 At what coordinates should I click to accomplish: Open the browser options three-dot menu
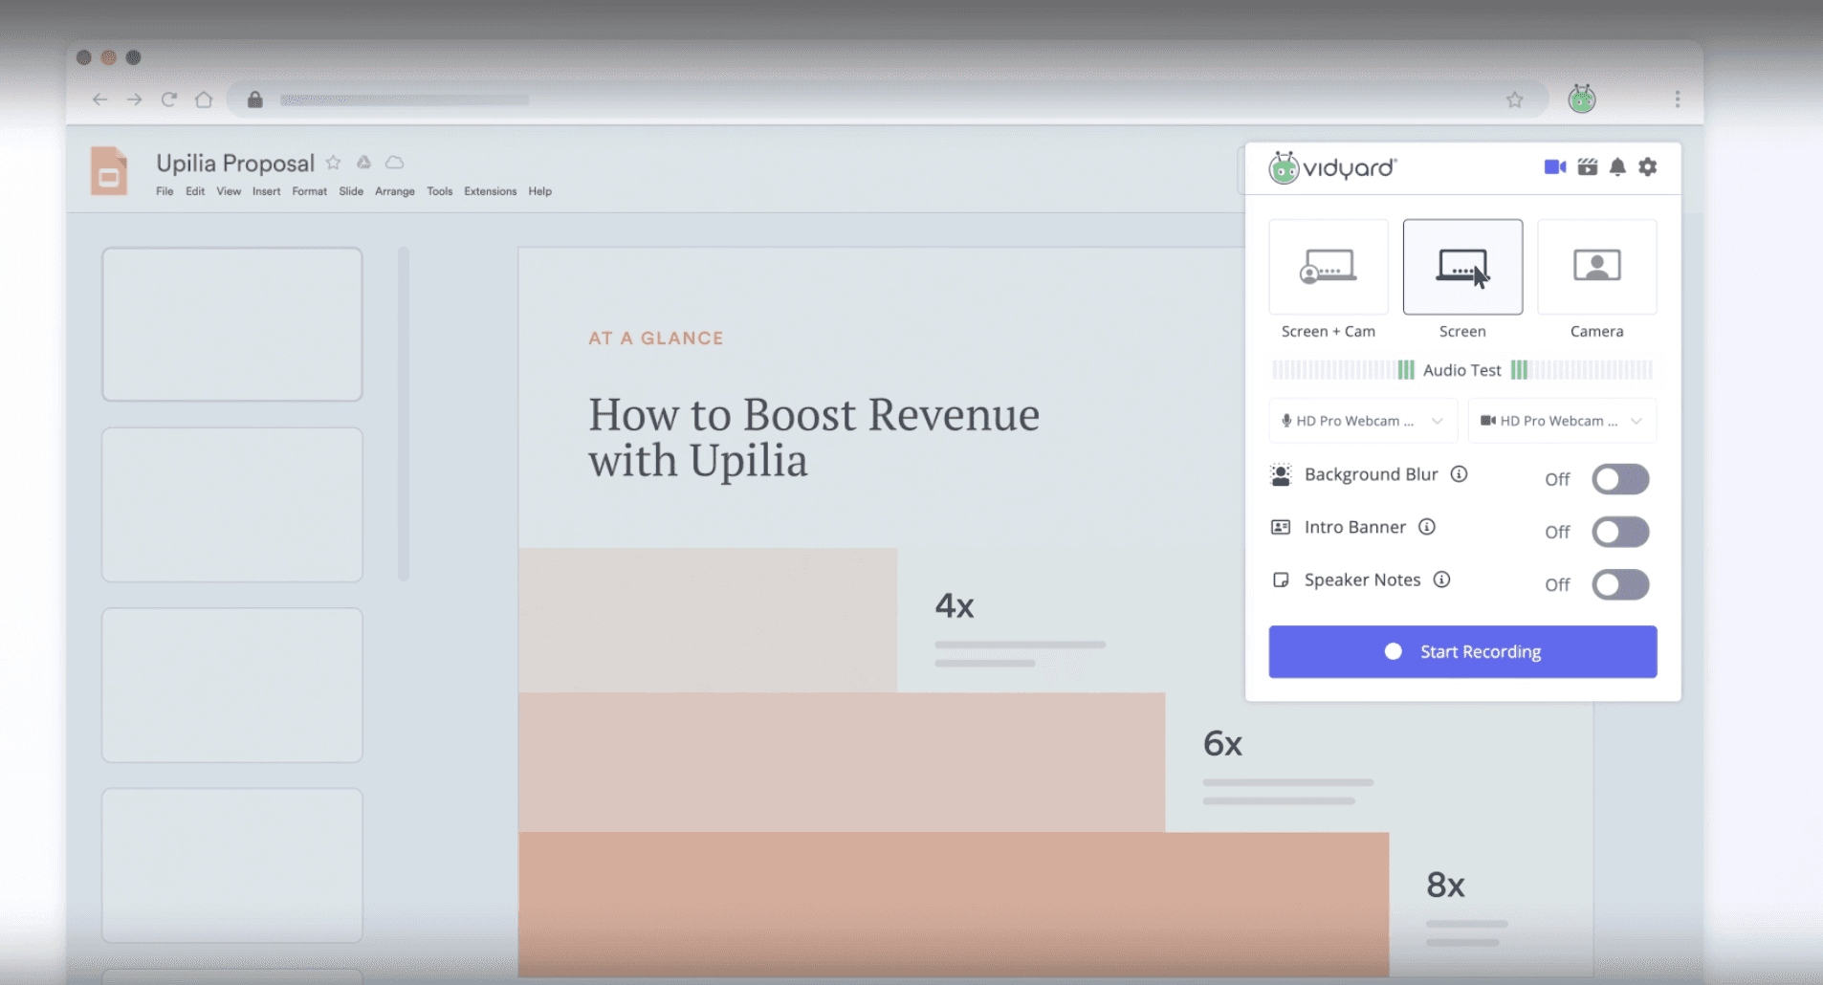[x=1677, y=98]
